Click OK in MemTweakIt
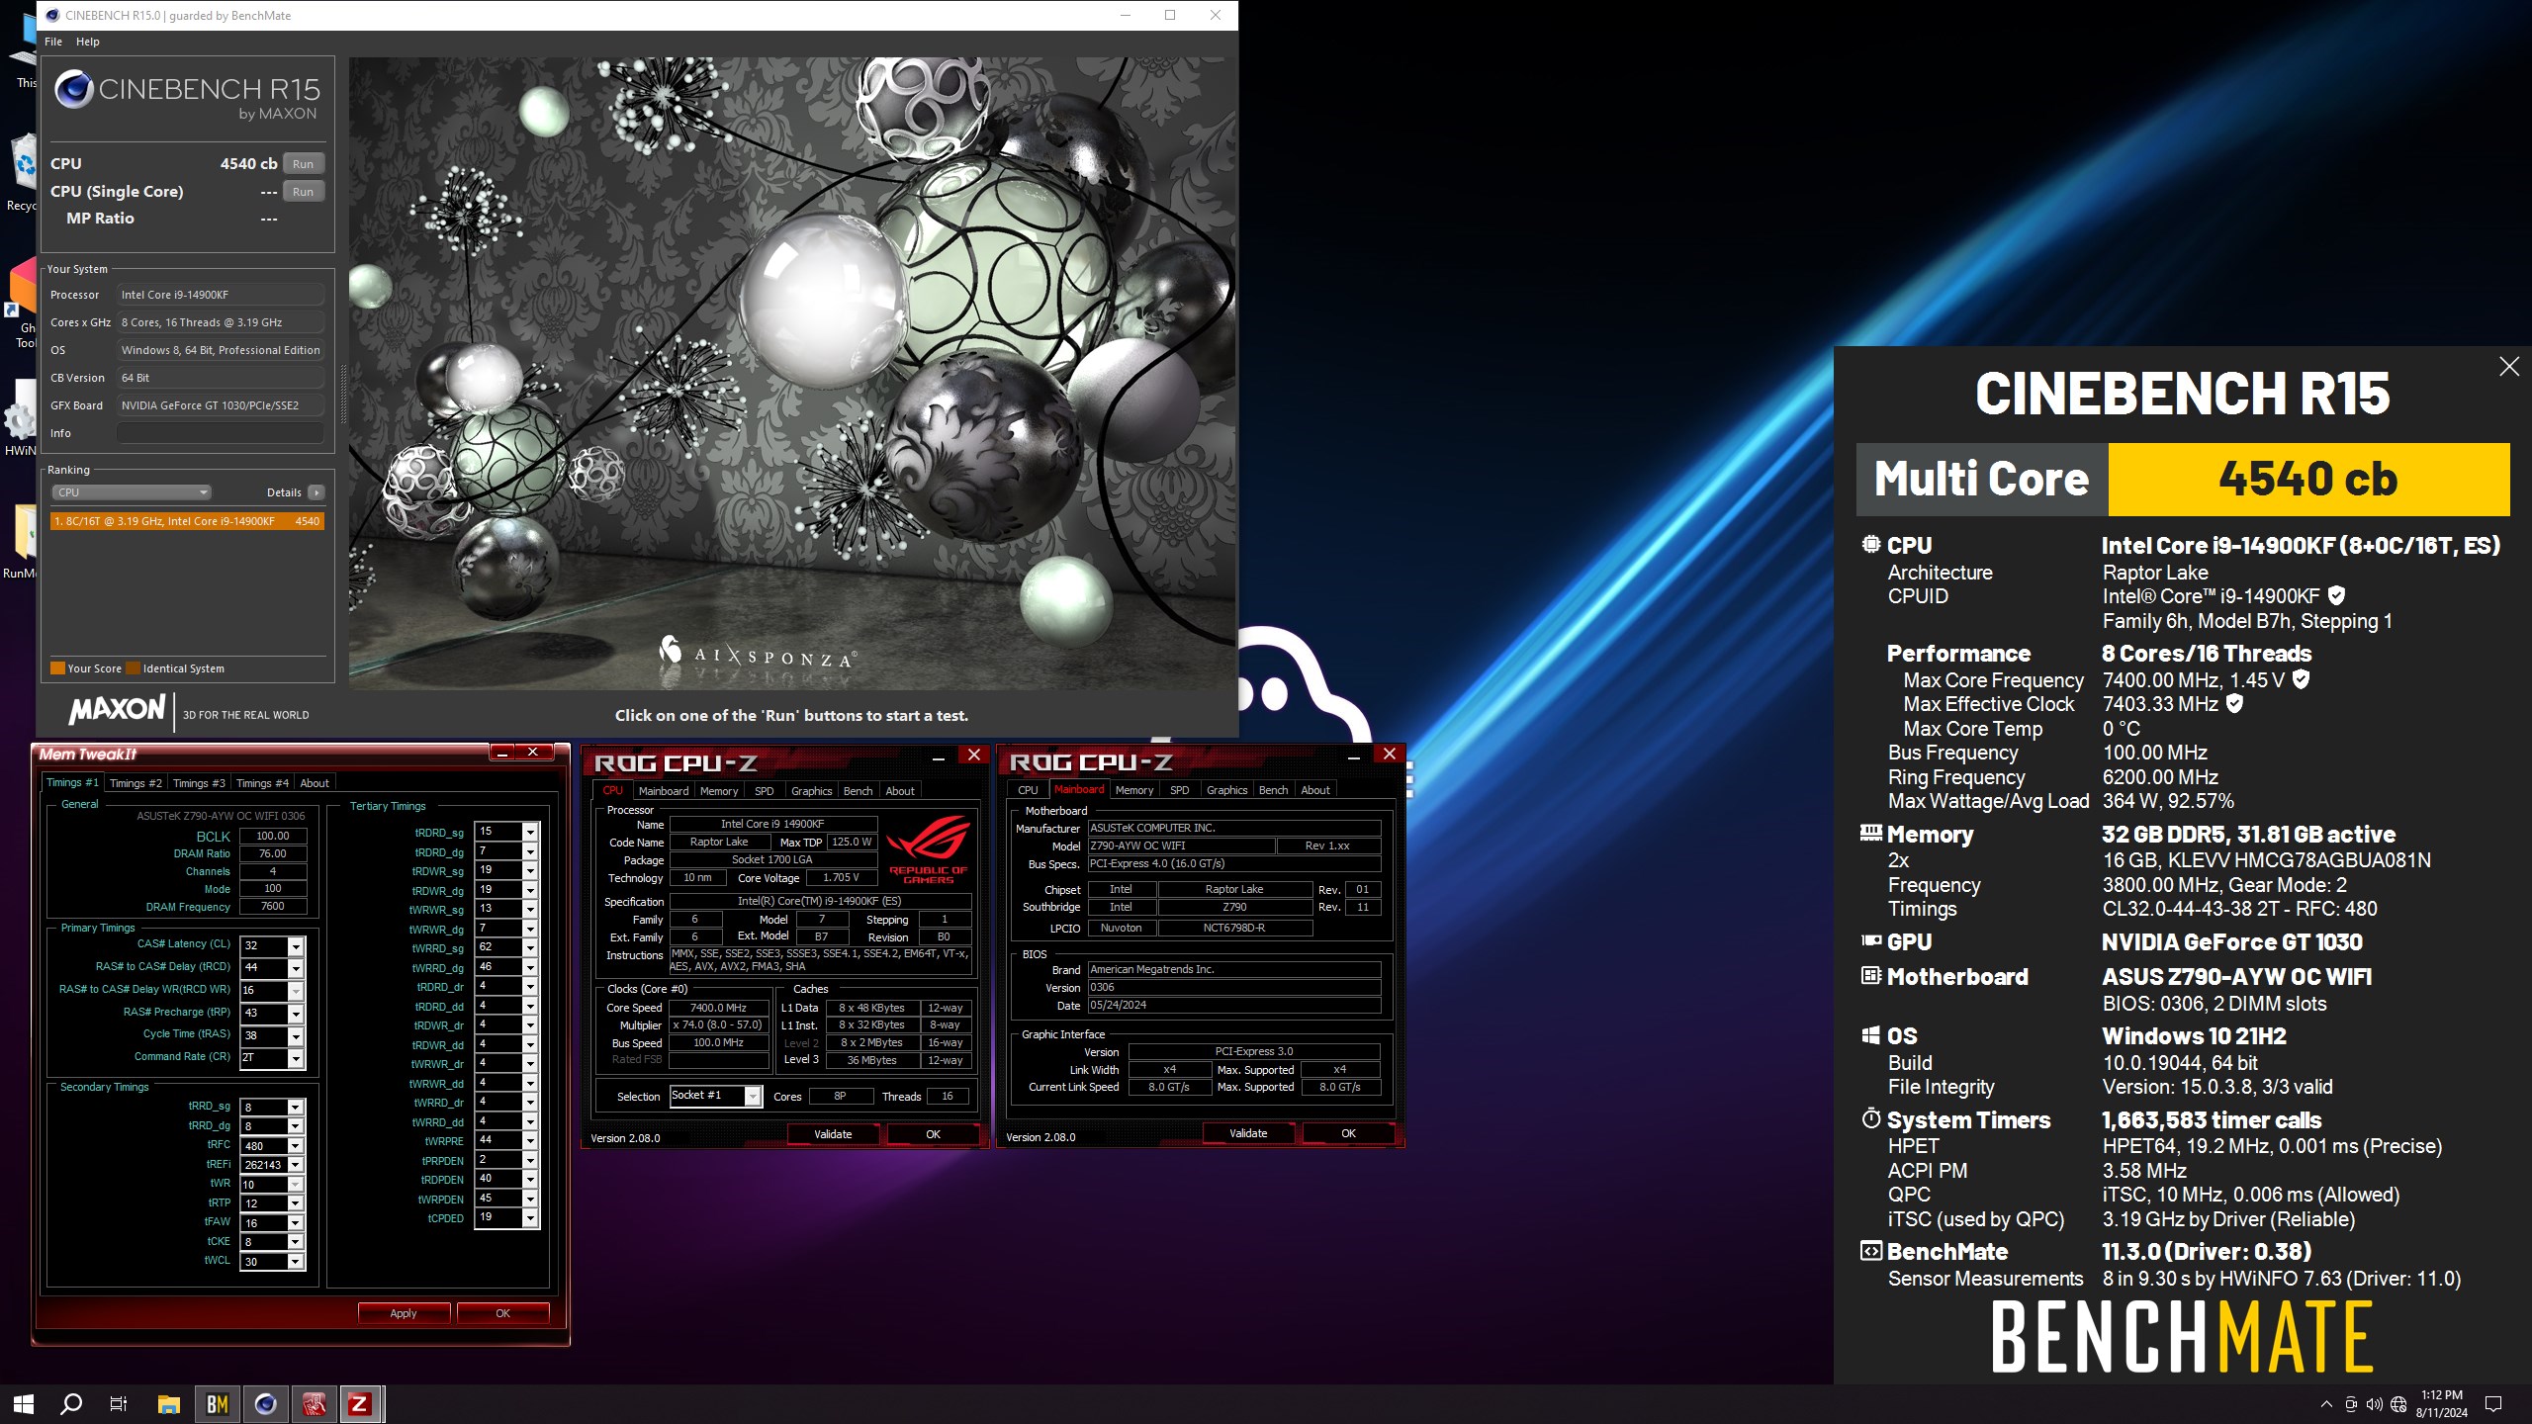 tap(502, 1313)
